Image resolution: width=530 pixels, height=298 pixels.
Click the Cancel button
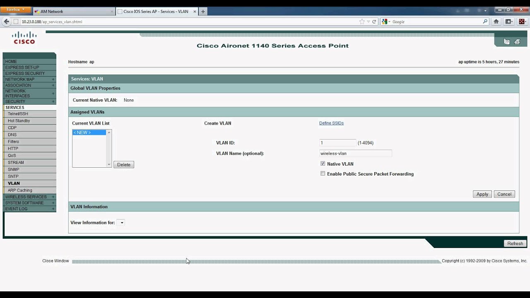point(504,194)
